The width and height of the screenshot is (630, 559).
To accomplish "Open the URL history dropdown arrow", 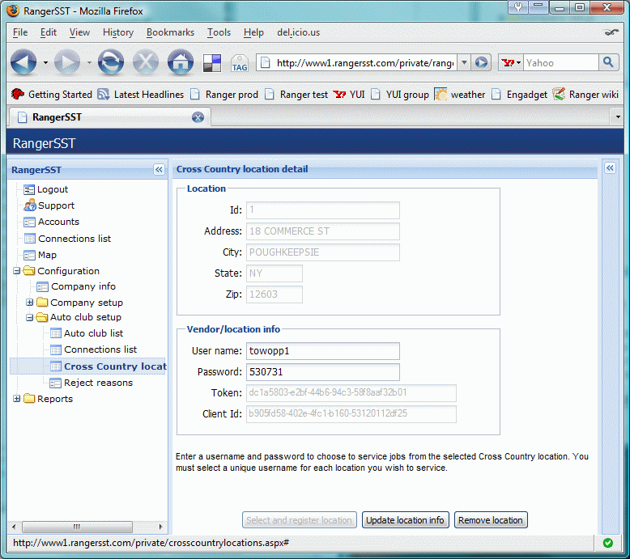I will tap(464, 62).
